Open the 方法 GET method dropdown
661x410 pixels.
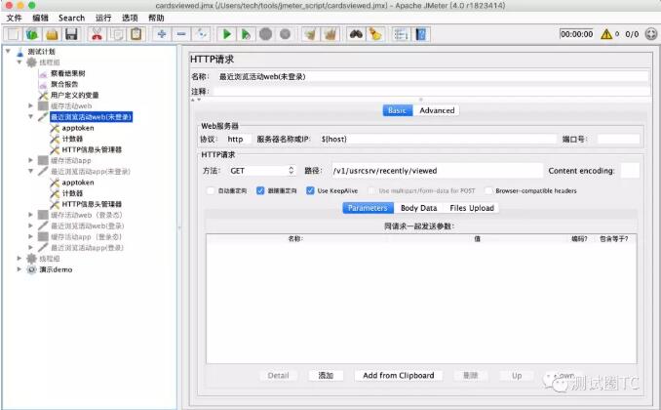261,171
